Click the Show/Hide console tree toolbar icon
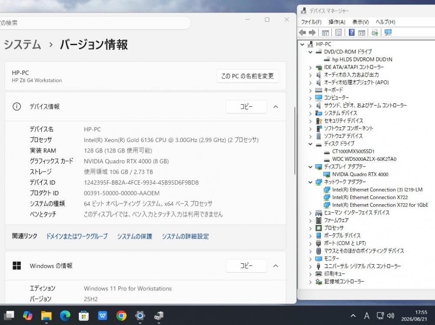 [325, 33]
